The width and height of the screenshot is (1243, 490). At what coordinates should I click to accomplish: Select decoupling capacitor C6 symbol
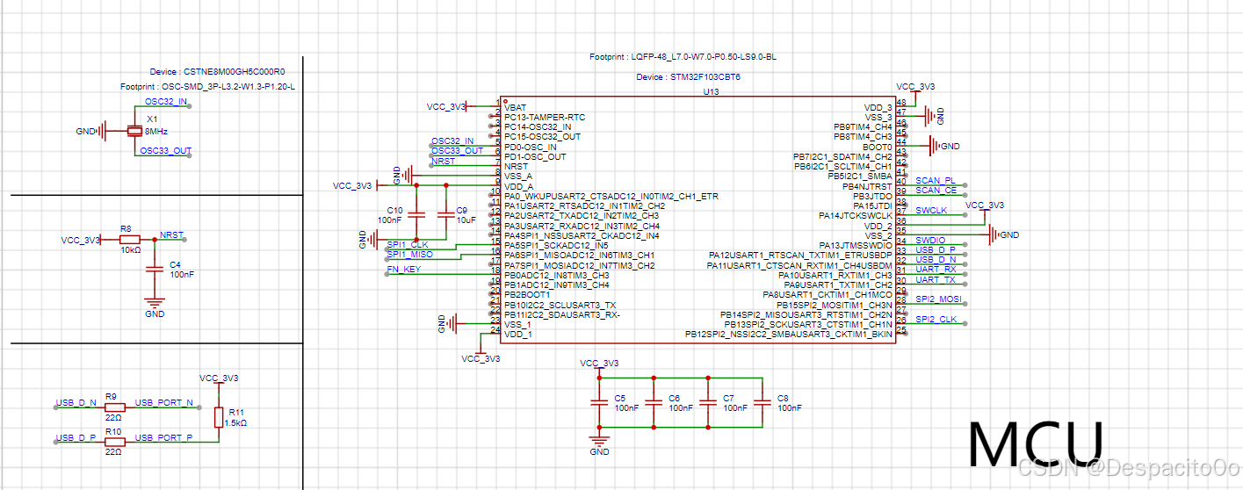click(x=654, y=402)
